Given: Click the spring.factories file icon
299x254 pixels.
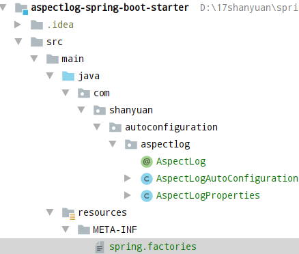Looking at the screenshot, I should point(100,247).
